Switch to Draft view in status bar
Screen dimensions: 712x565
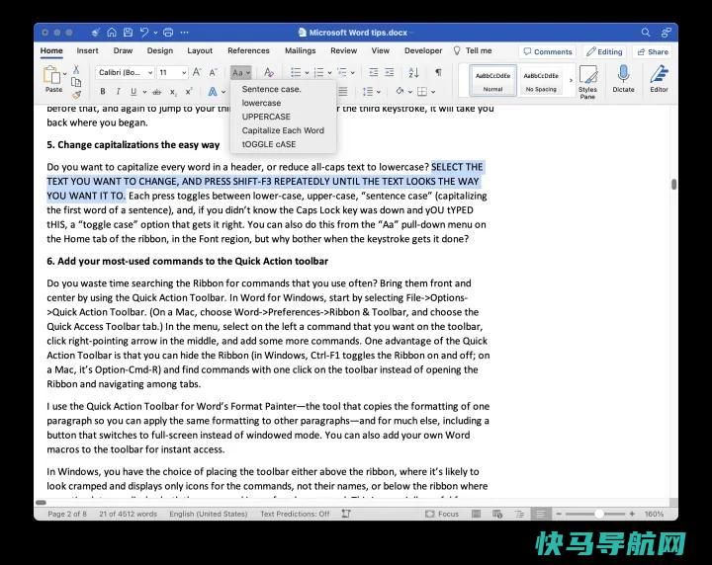(x=540, y=514)
